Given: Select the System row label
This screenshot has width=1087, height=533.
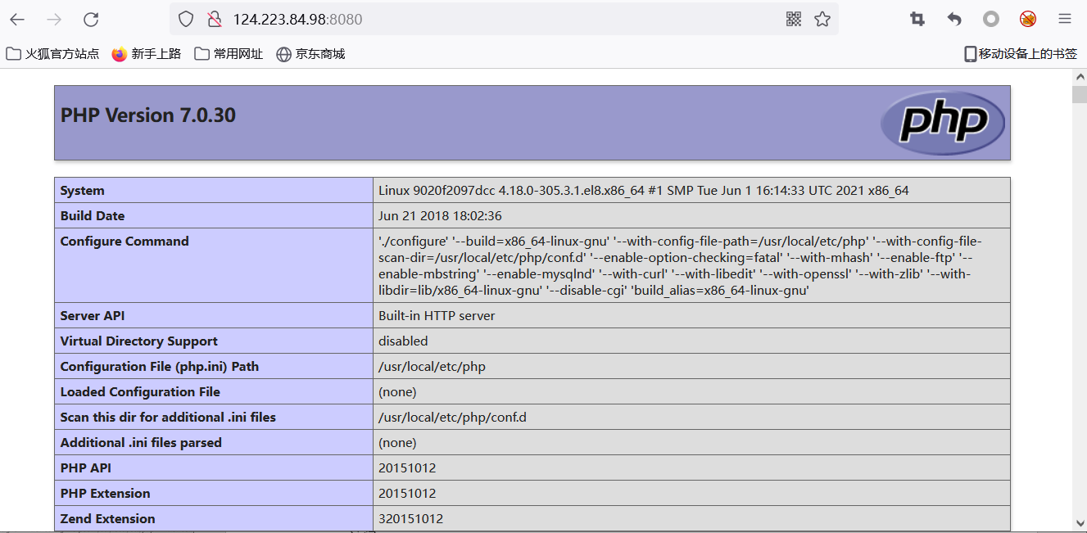Looking at the screenshot, I should (x=82, y=191).
